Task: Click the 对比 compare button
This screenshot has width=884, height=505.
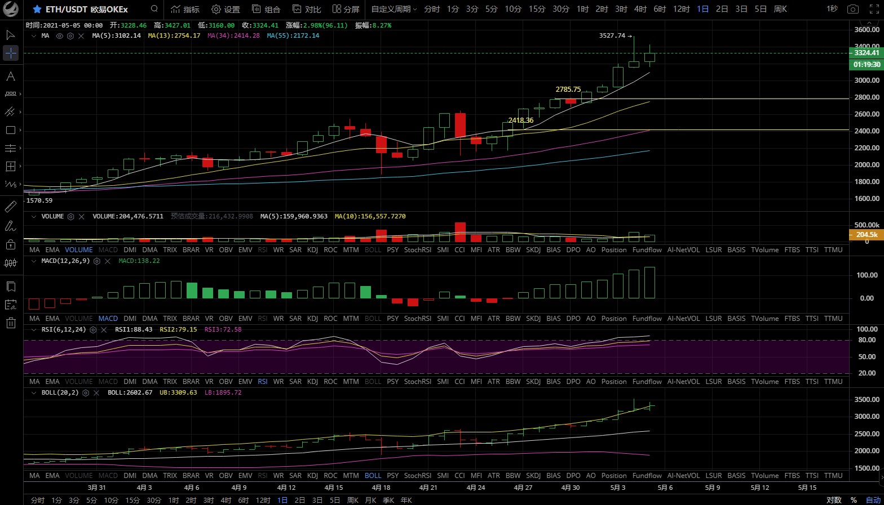Action: click(307, 9)
